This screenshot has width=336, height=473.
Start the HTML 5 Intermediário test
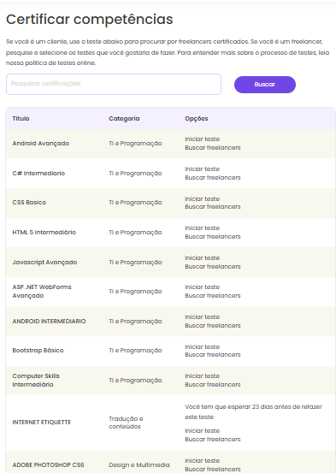pos(202,228)
